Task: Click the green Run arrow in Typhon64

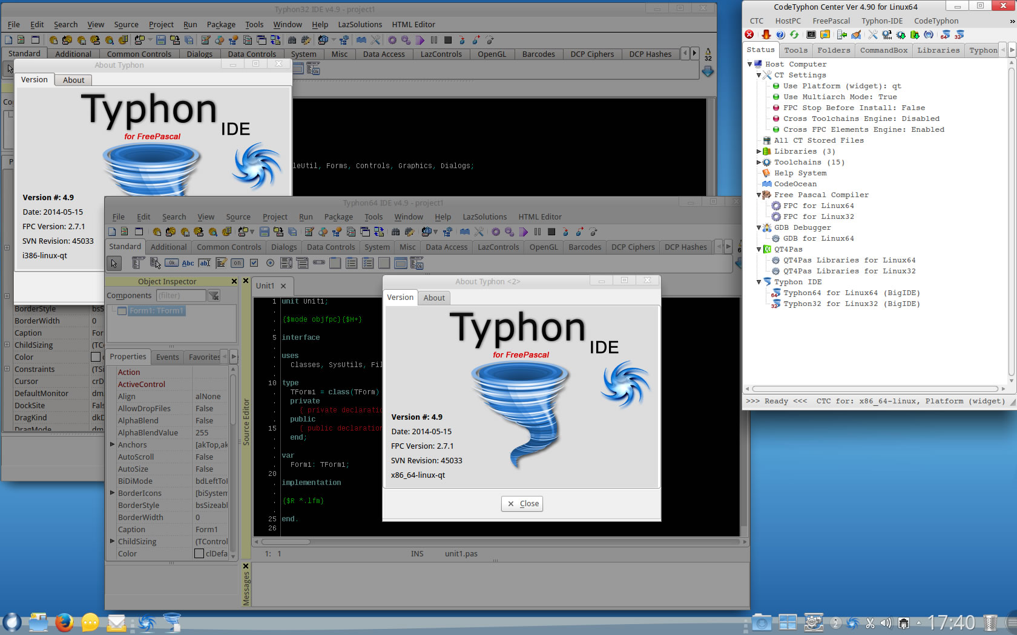Action: pyautogui.click(x=523, y=232)
